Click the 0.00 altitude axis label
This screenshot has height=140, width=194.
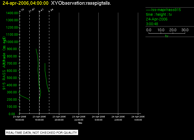coord(12,114)
